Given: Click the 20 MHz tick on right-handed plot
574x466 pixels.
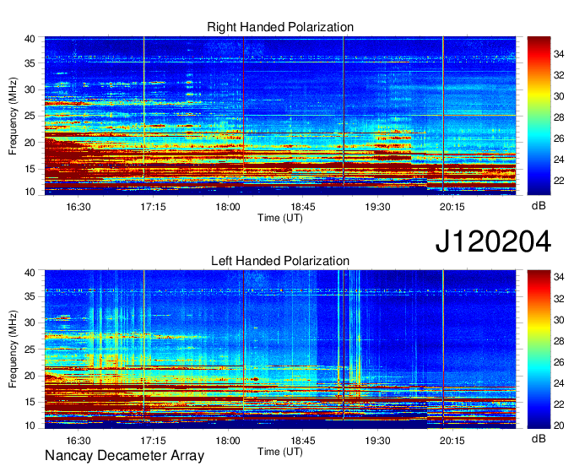Looking at the screenshot, I should pyautogui.click(x=30, y=143).
